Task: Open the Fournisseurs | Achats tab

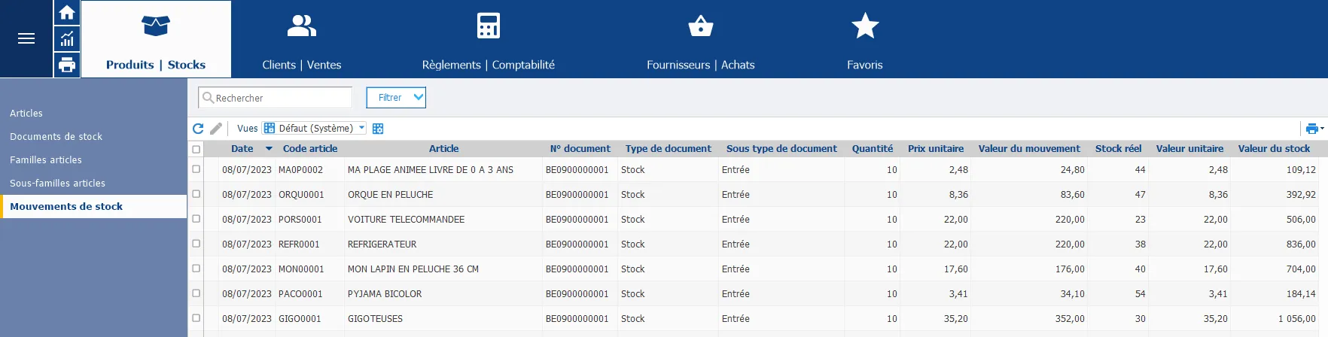Action: tap(700, 39)
